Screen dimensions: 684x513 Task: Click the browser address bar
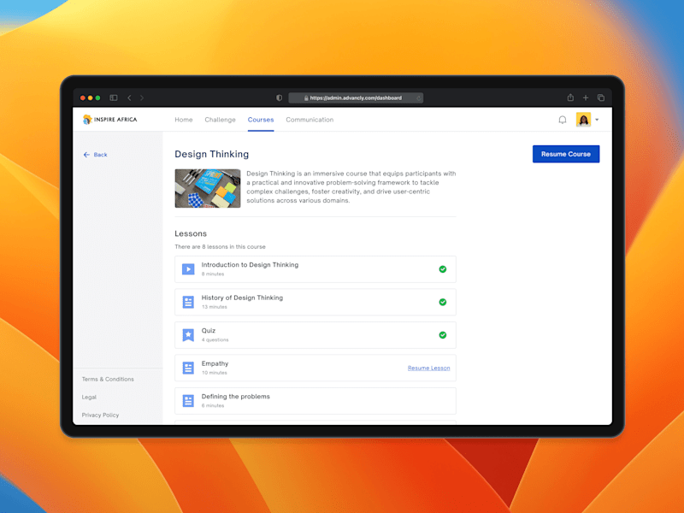click(356, 98)
